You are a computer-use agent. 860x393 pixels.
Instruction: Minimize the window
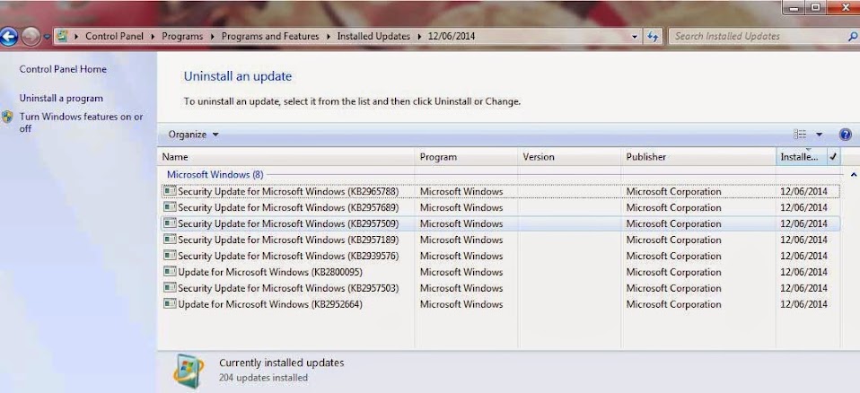click(794, 8)
